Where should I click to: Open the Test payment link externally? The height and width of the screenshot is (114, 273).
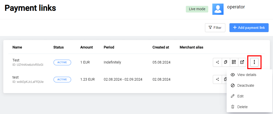click(x=242, y=62)
